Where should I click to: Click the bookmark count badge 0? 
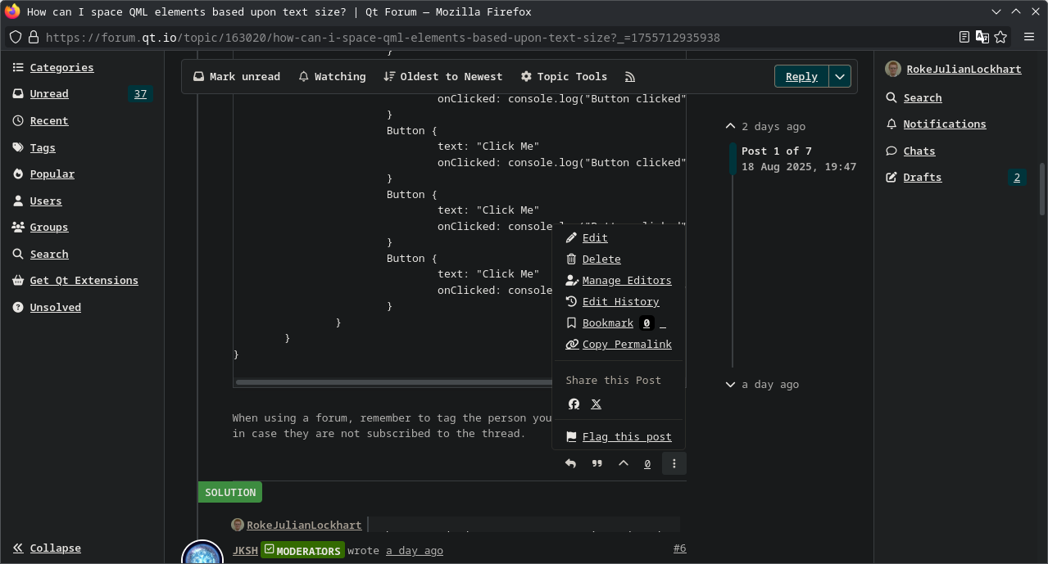[x=646, y=323]
